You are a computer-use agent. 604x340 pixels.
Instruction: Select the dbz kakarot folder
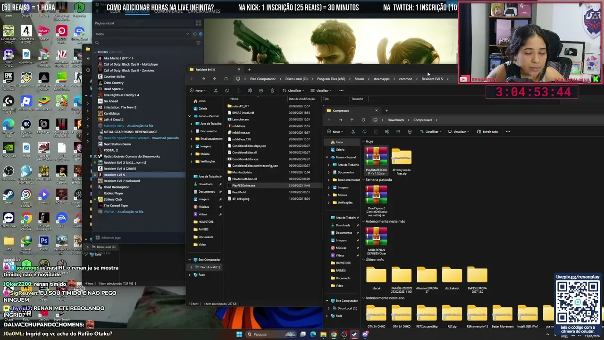(452, 278)
